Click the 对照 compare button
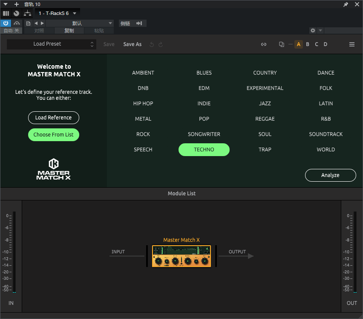The image size is (363, 319). pyautogui.click(x=39, y=31)
